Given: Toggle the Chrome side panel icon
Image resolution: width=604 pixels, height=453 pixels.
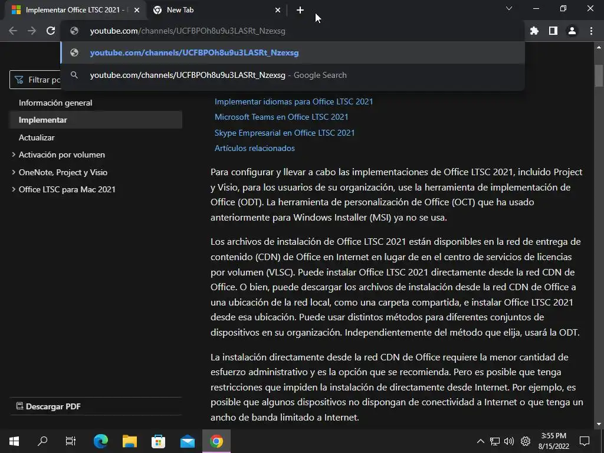Looking at the screenshot, I should pos(553,31).
